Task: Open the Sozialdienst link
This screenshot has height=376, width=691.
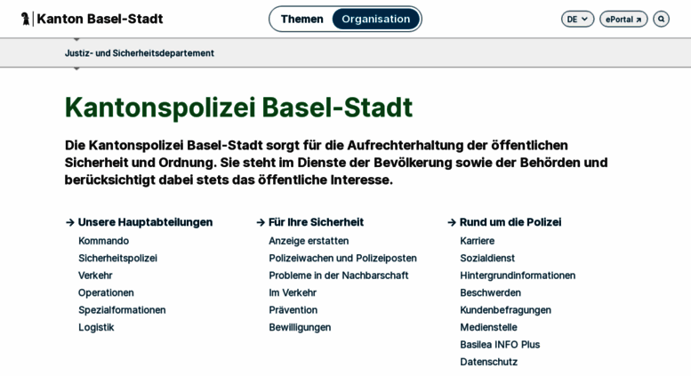Action: (x=487, y=258)
